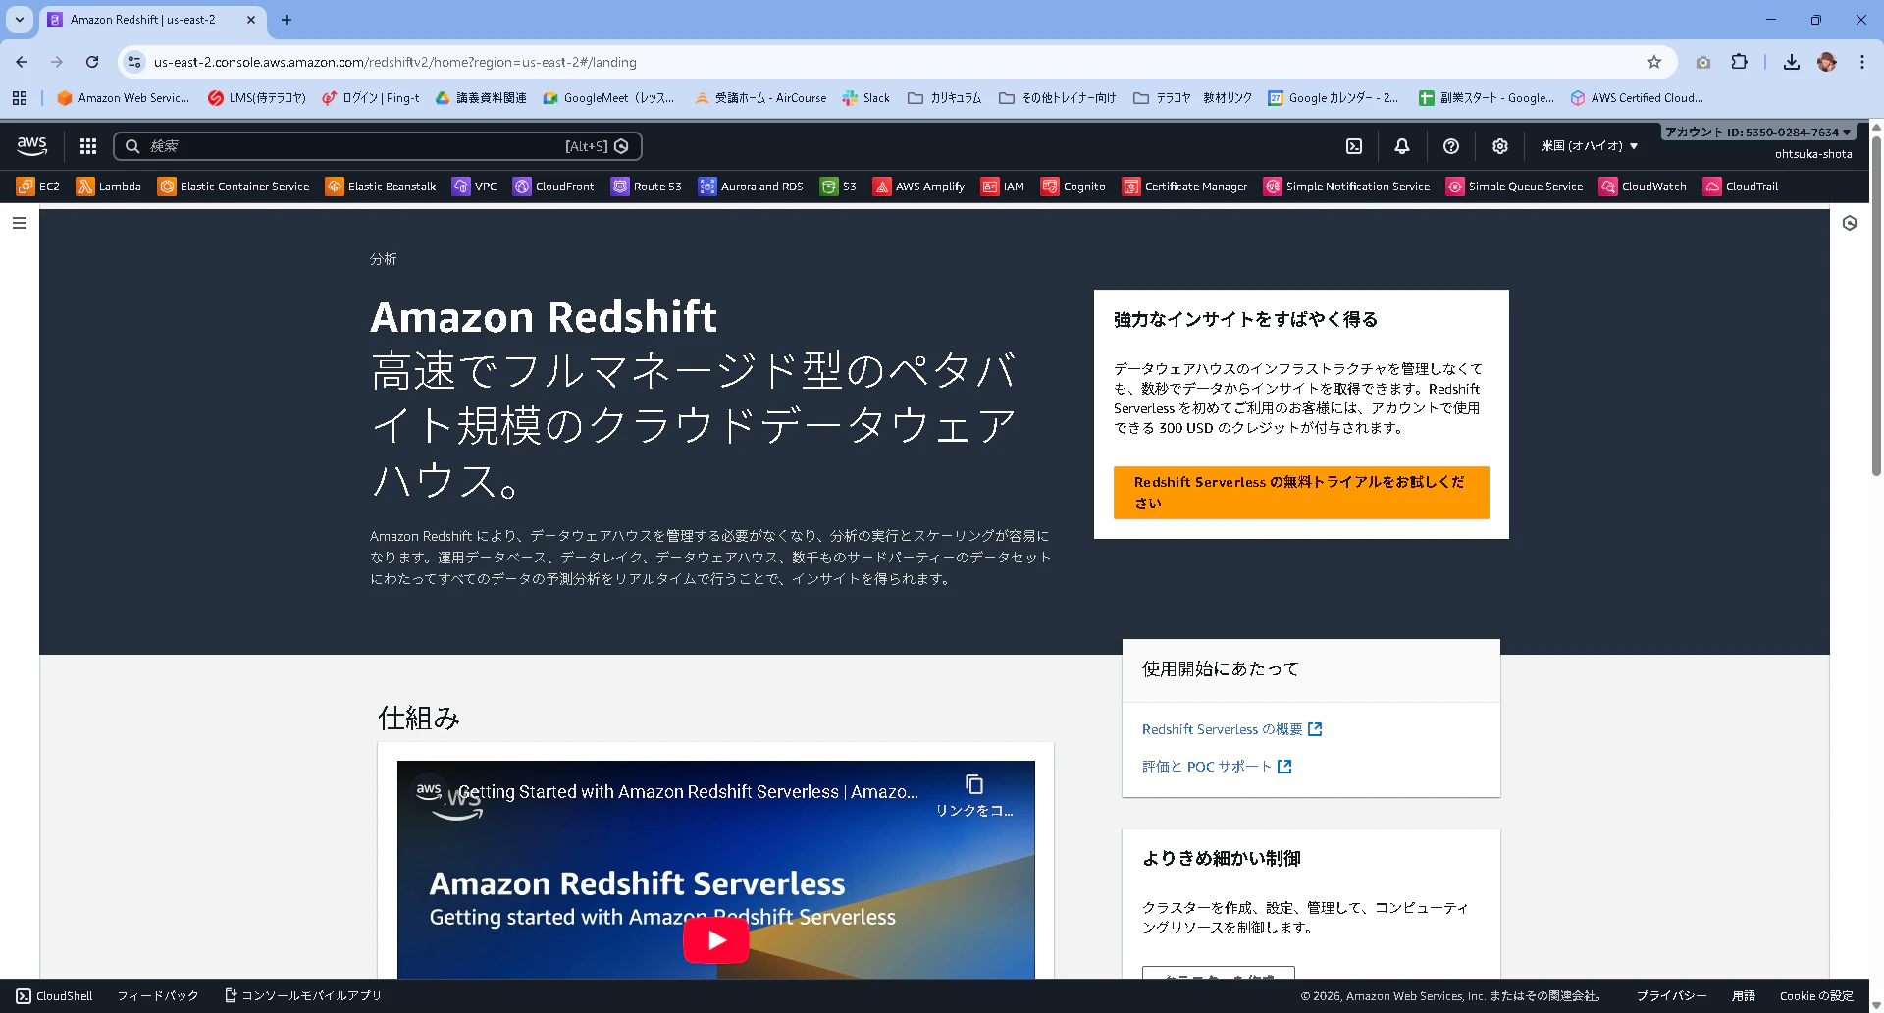Open the Chrome three-dot menu
This screenshot has width=1884, height=1013.
click(x=1862, y=62)
